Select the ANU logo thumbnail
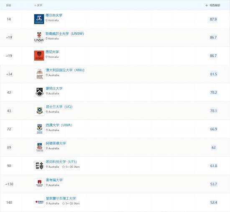The height and width of the screenshot is (212, 230). coord(40,74)
